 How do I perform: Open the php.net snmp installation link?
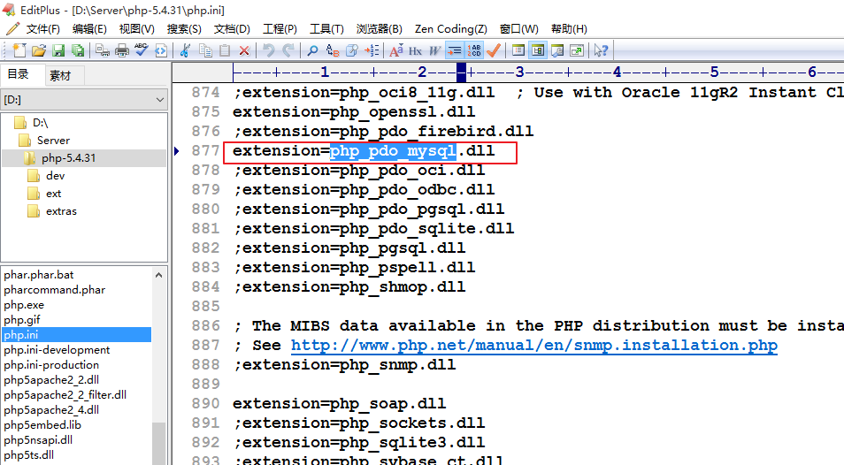click(533, 346)
